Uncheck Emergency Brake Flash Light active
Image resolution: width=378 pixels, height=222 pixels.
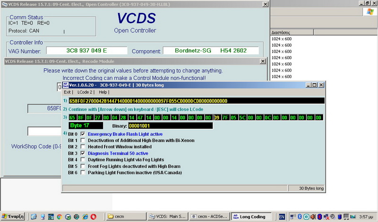click(x=83, y=134)
